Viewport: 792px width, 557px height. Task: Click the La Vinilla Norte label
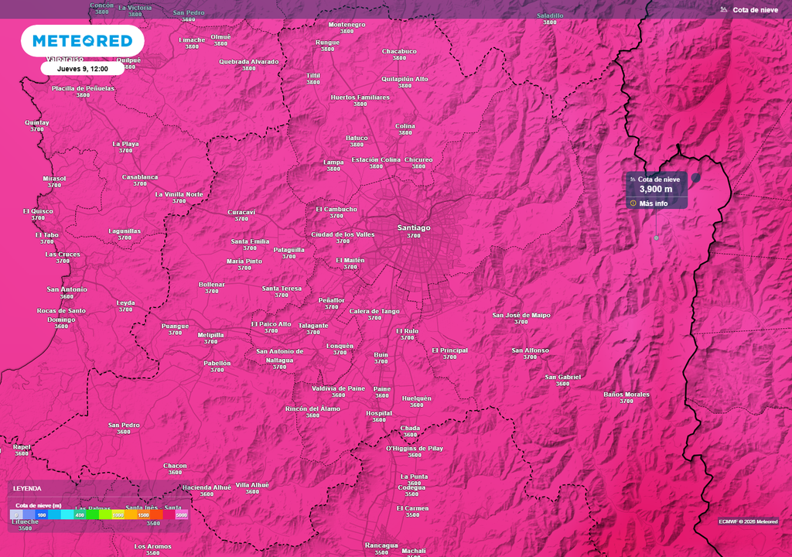179,195
